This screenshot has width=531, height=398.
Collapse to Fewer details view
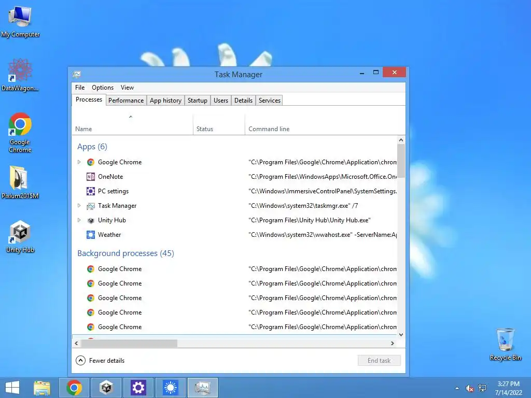tap(100, 361)
